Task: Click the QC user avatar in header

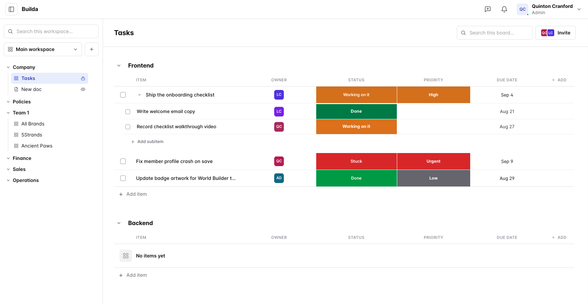Action: tap(523, 9)
